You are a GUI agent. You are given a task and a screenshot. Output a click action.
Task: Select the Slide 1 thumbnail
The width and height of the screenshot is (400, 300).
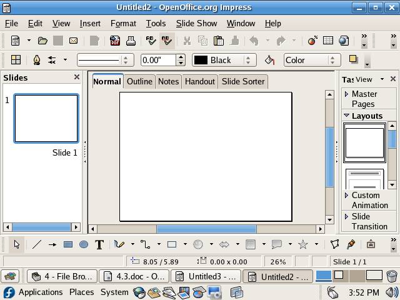(x=46, y=118)
